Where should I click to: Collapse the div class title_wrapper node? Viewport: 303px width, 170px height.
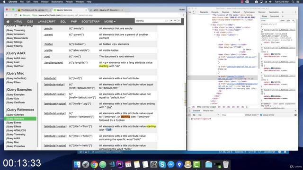(x=213, y=30)
